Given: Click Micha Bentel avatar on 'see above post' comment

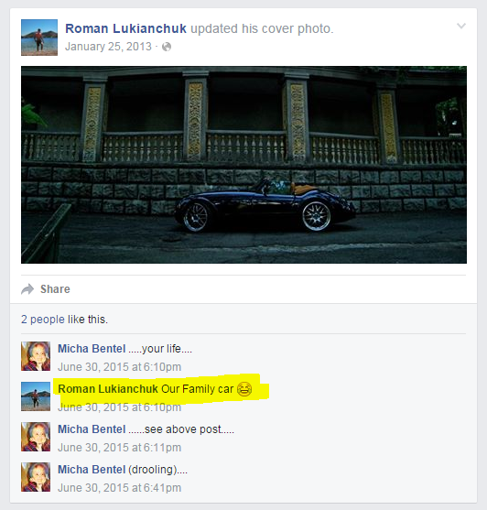Looking at the screenshot, I should pyautogui.click(x=36, y=437).
